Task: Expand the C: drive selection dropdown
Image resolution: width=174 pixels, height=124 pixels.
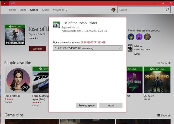Action: pyautogui.click(x=87, y=48)
